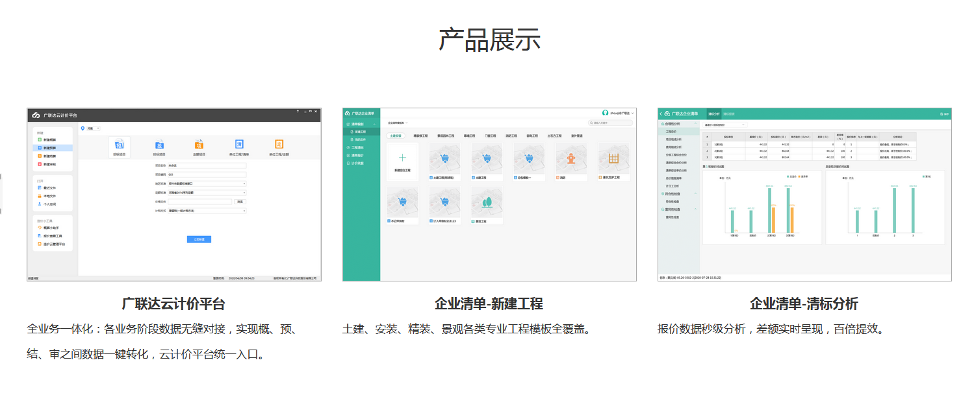The image size is (974, 393).
Task: Open the 企业清单模板库 dropdown
Action: 398,123
